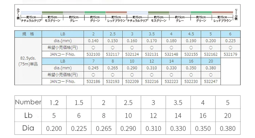Click the 0.180 diameter value
Viewport: 255px width, 138px height.
coord(171,41)
